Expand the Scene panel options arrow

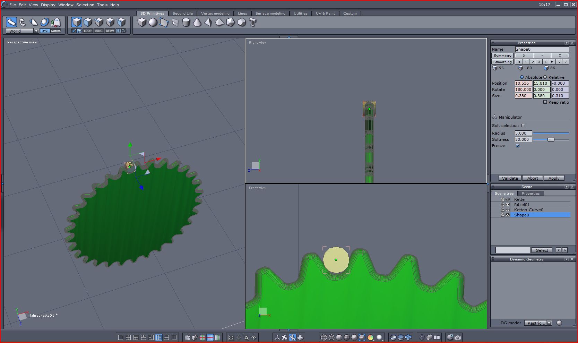point(567,187)
